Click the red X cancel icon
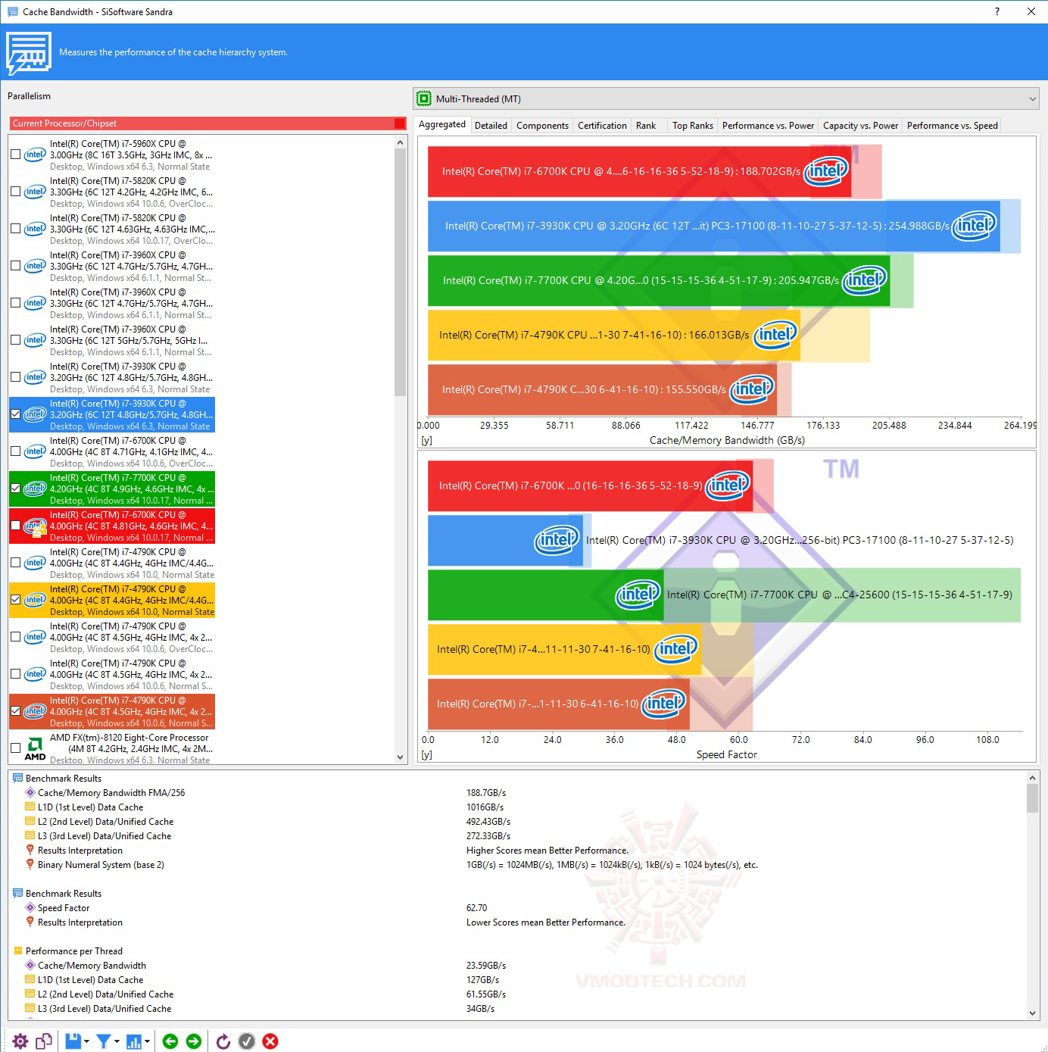The width and height of the screenshot is (1048, 1052). tap(270, 1041)
